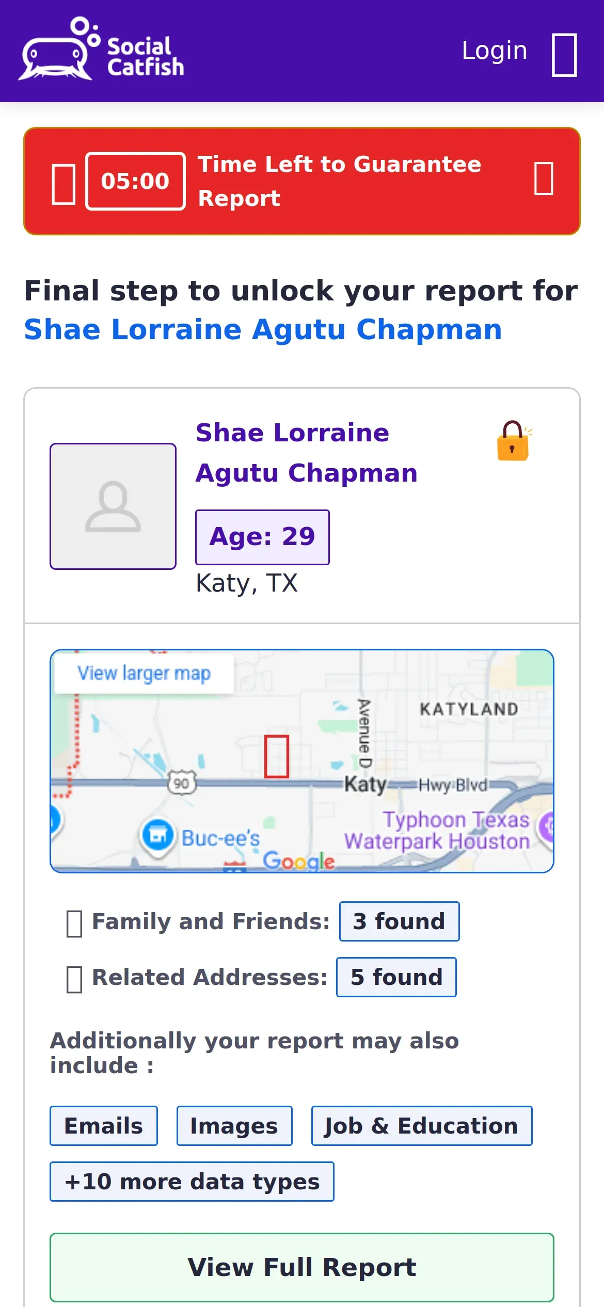Click the Family and Friends icon
Screen dimensions: 604x1307
pyautogui.click(x=74, y=923)
